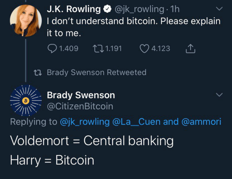The width and height of the screenshot is (232, 179).
Task: Click the 1h timestamp
Action: (175, 9)
